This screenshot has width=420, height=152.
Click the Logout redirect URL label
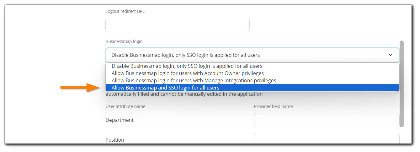125,12
